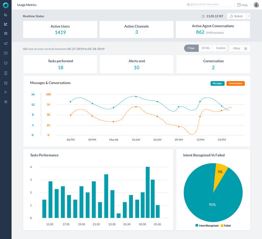
Task: Click the teal app logo in sidebar
Action: point(6,5)
